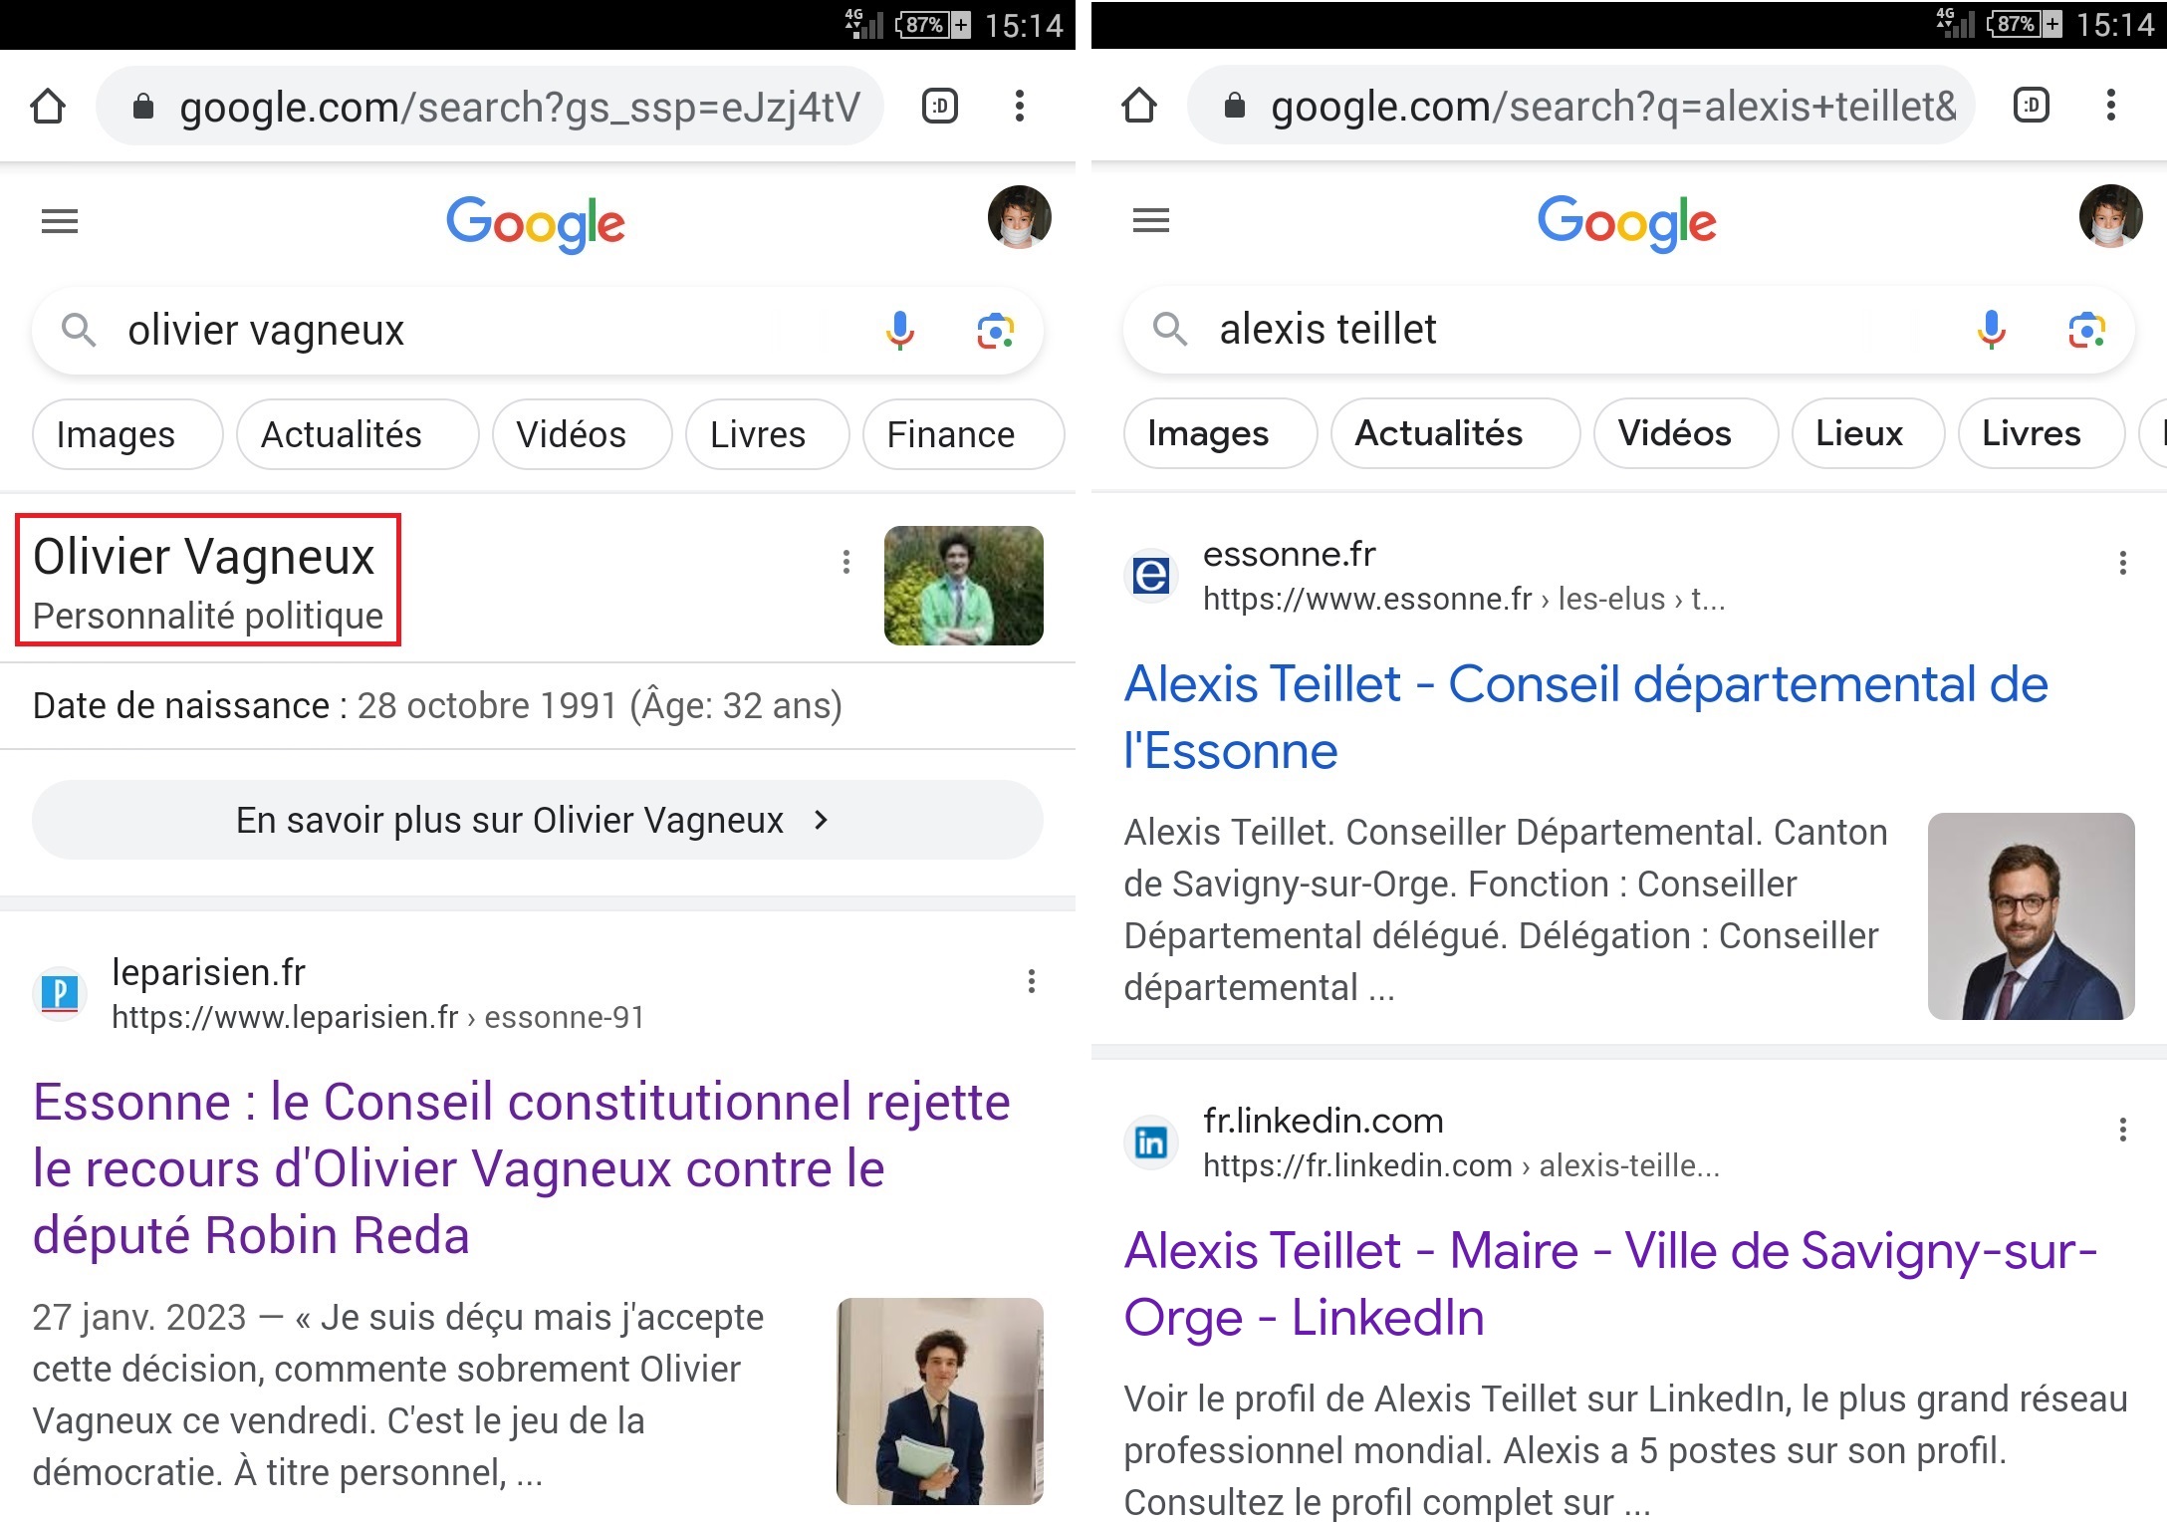Tap account avatar on right Google page
Viewport: 2169px width, 1522px height.
(2109, 216)
